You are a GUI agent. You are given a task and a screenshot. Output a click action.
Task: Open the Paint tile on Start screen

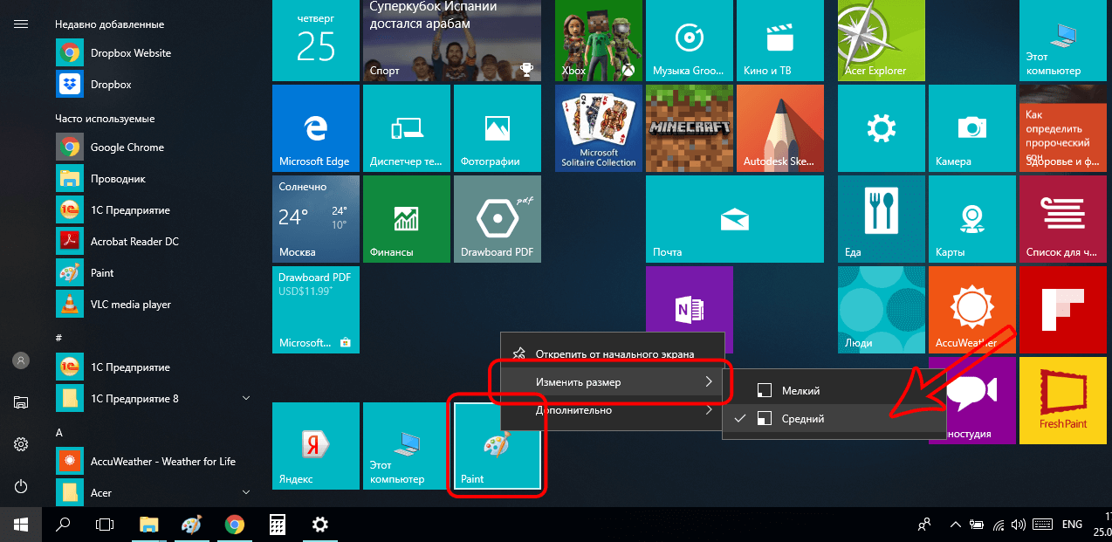coord(495,445)
